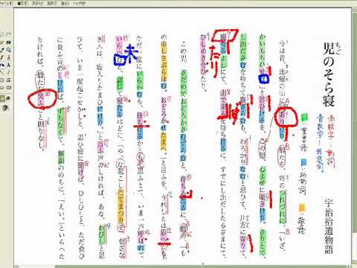Open the 色 (Colors) menu
The image size is (357, 268).
click(x=65, y=4)
